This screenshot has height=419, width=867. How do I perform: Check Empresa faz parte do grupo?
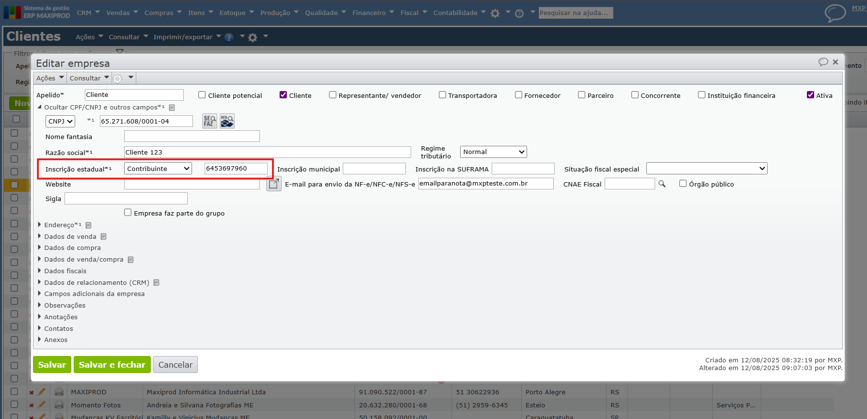[128, 213]
